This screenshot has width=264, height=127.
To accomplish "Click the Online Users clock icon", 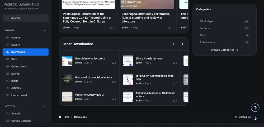I will pos(8,66).
